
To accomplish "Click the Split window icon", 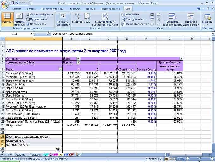I will (x=152, y=15).
